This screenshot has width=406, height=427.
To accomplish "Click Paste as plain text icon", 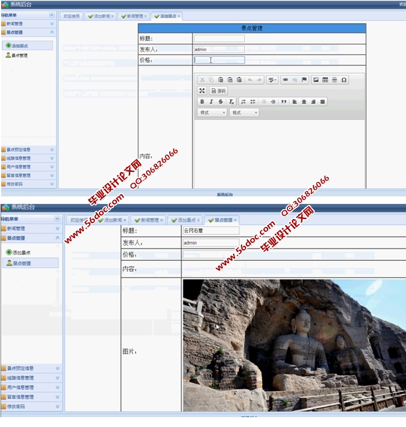I will [230, 80].
